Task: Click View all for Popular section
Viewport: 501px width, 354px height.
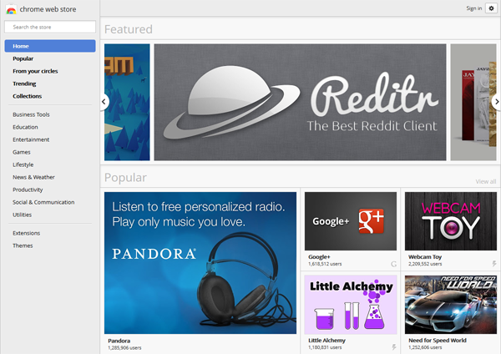Action: click(x=486, y=181)
